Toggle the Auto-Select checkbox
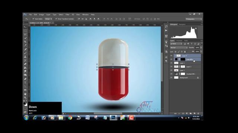Image resolution: width=238 pixels, height=133 pixels. click(33, 19)
